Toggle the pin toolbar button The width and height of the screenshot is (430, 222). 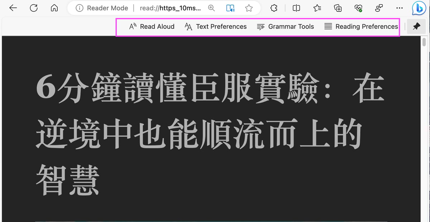[416, 27]
